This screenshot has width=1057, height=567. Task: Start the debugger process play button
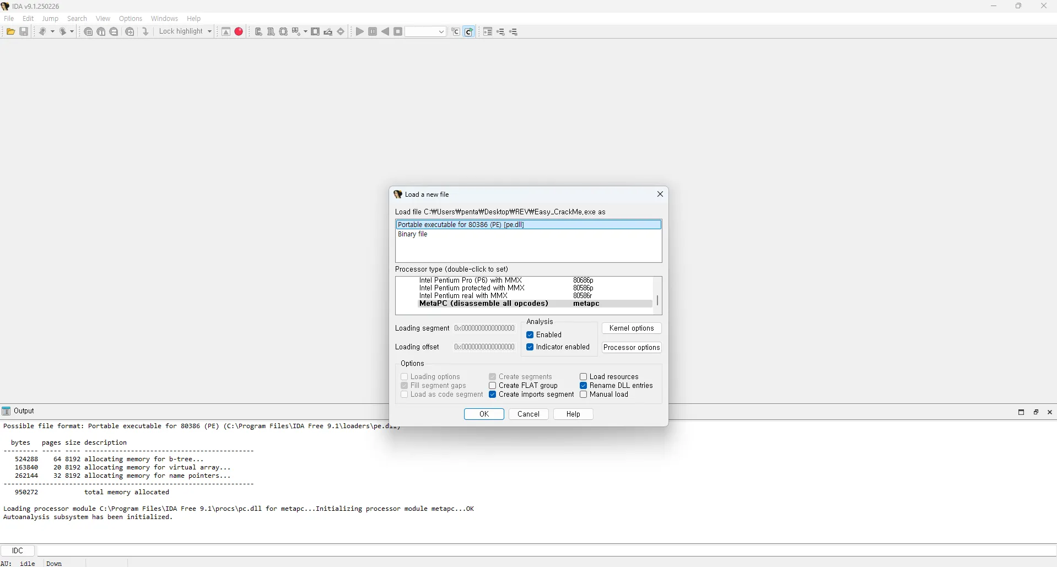(360, 32)
